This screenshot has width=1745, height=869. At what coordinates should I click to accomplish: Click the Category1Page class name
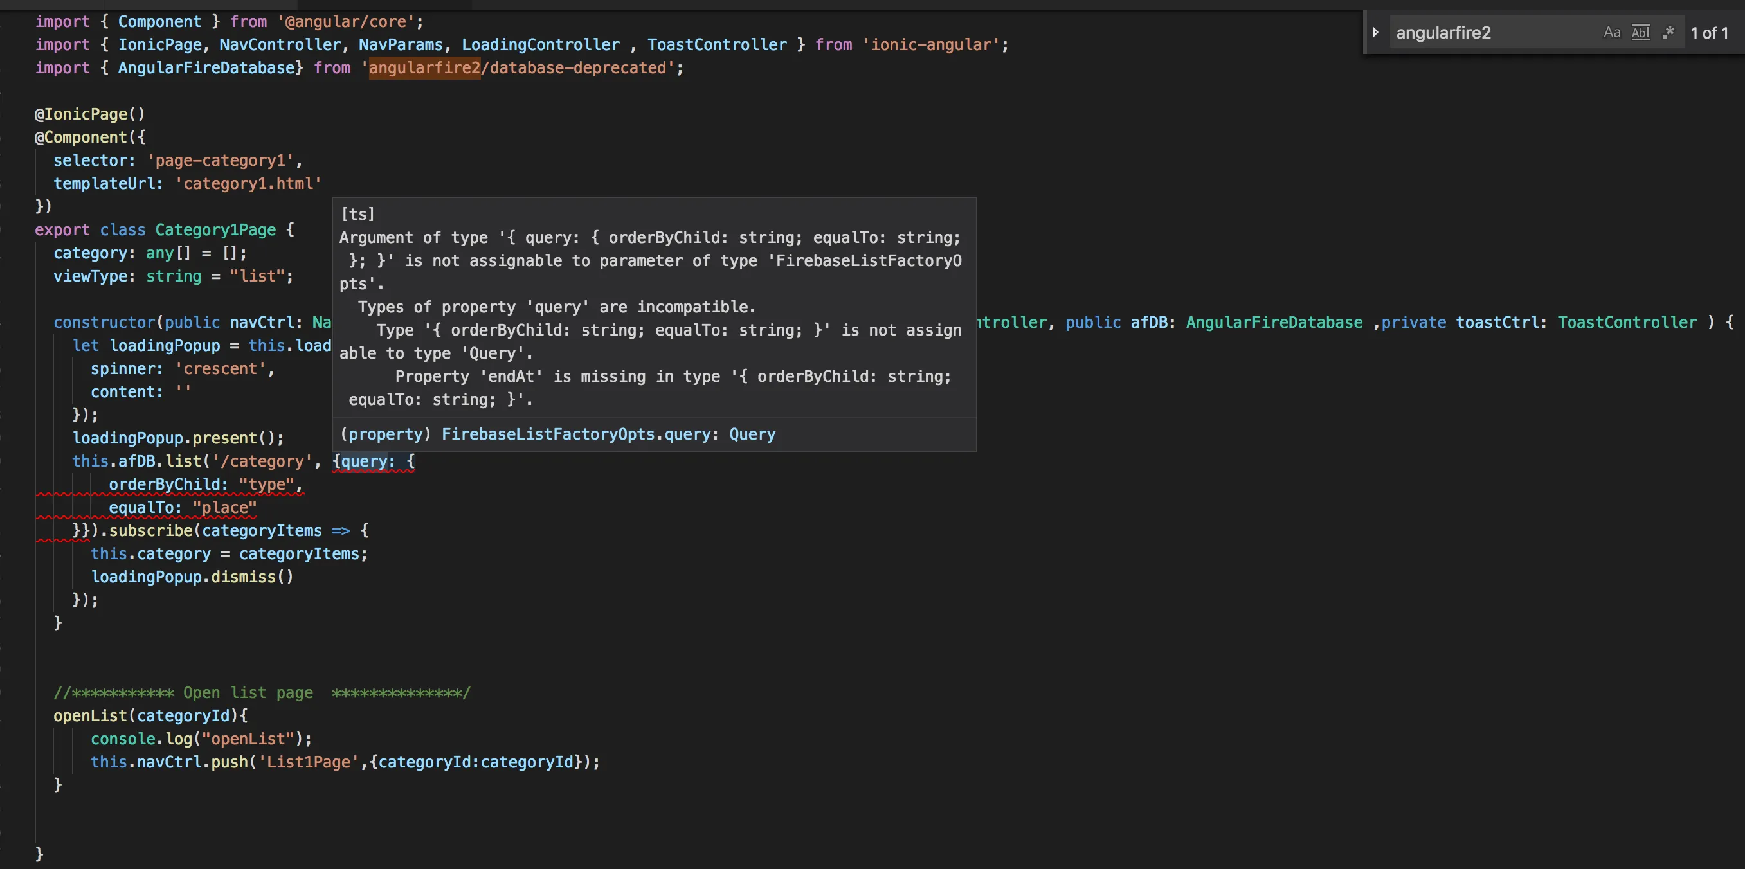pos(215,229)
